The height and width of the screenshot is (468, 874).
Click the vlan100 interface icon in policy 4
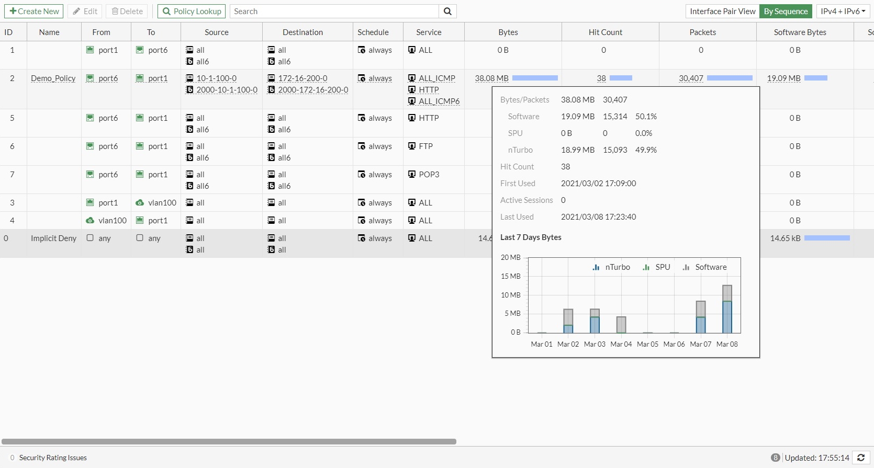click(90, 221)
